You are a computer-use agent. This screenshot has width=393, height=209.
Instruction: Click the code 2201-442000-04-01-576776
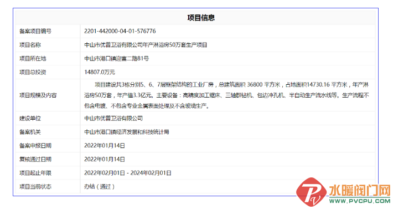click(120, 31)
